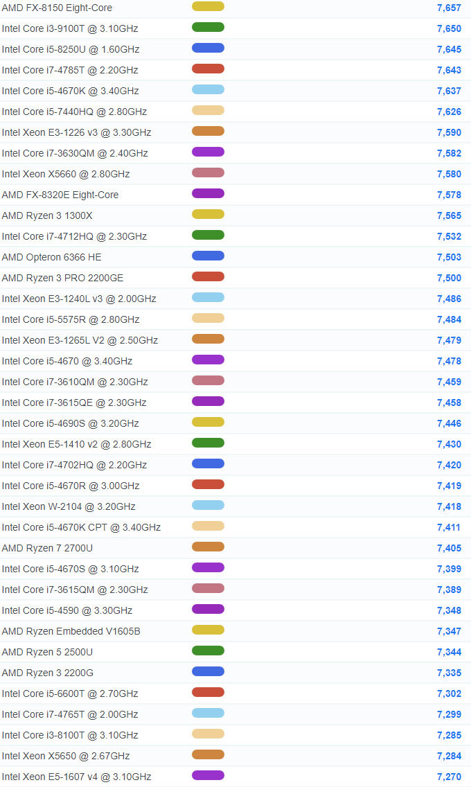Click the score 7,645
471x787 pixels.
point(449,49)
